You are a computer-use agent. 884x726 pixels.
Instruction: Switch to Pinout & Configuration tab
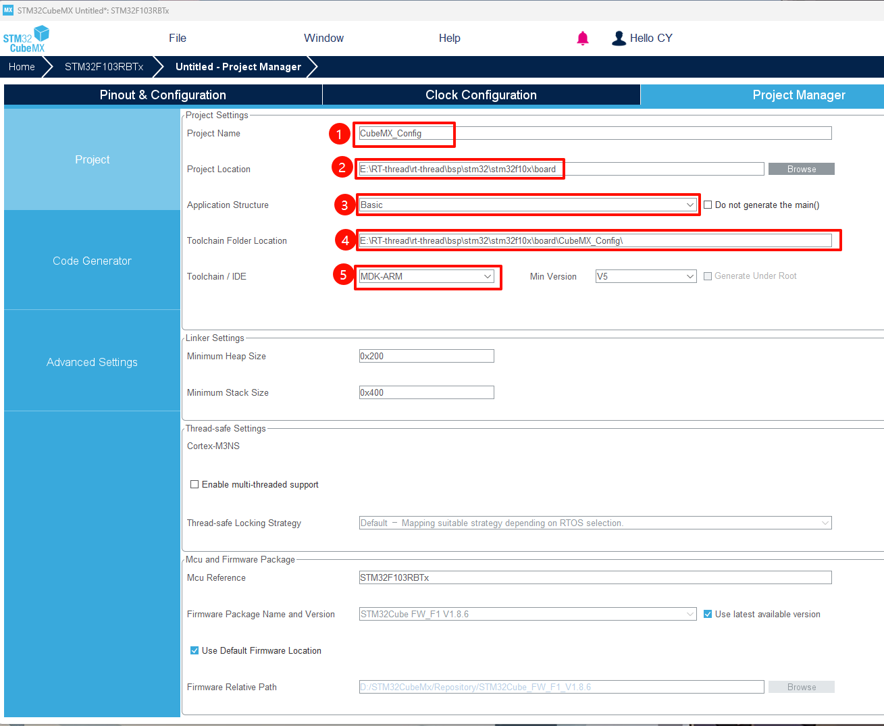click(x=163, y=95)
